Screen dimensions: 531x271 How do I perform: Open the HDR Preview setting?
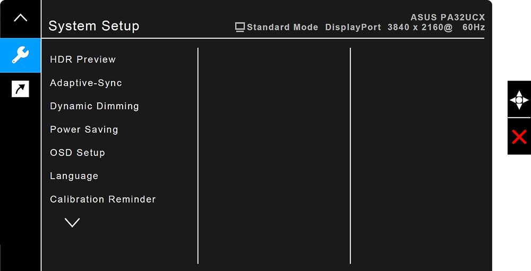(x=83, y=59)
